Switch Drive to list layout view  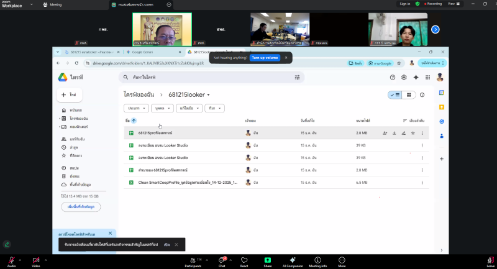click(x=395, y=95)
